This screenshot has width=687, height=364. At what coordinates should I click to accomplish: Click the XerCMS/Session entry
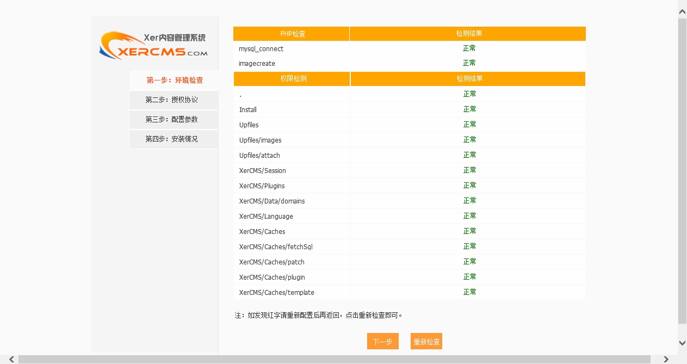263,171
